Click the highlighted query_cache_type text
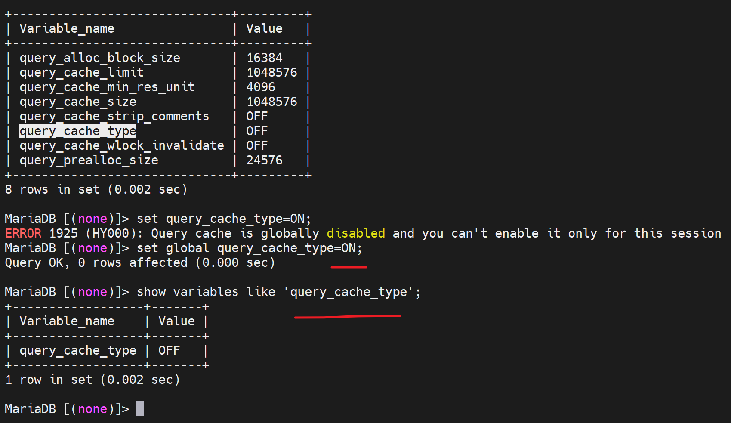Image resolution: width=731 pixels, height=423 pixels. [78, 131]
